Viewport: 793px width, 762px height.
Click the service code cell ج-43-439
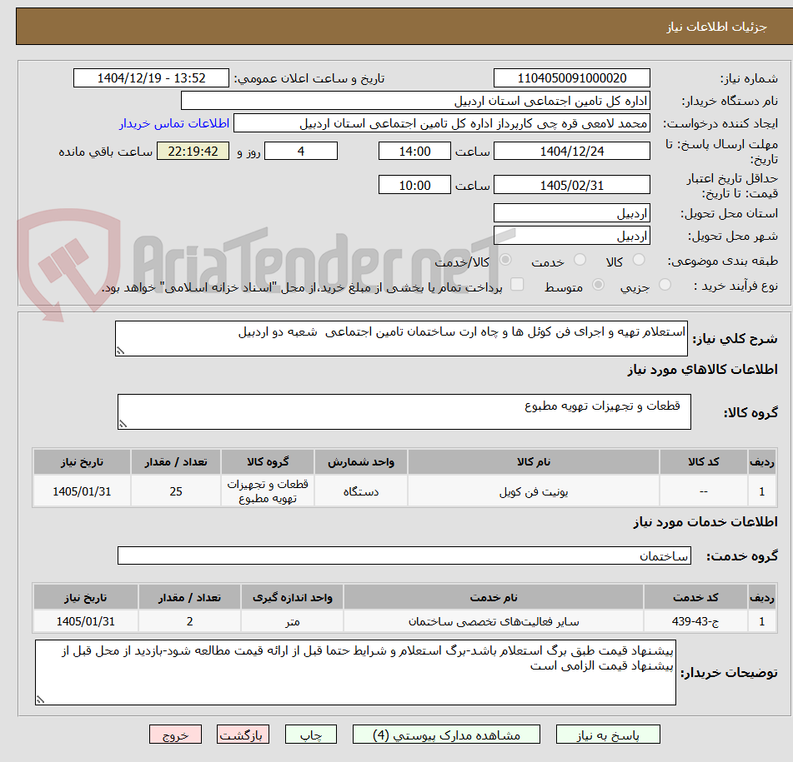coord(695,621)
